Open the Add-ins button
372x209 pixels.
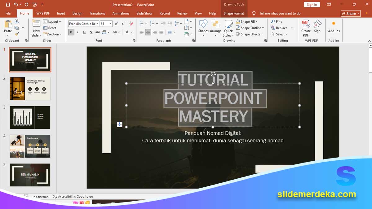click(334, 27)
